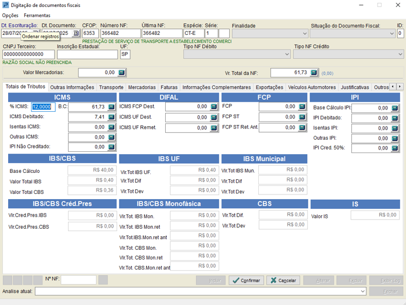Viewport: 406px width, 305px height.
Task: Open calculator for Valor Mercadorias field
Action: coord(122,73)
